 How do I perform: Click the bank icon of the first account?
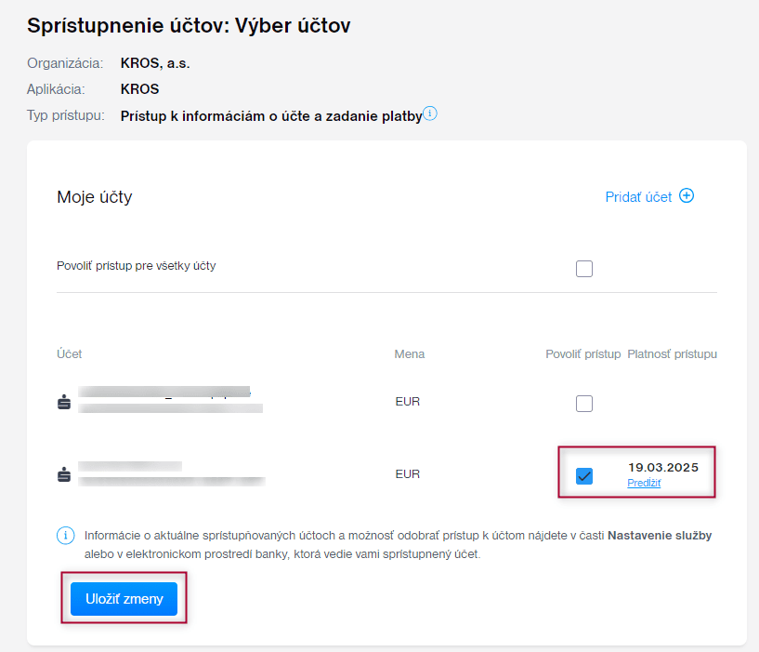coord(64,403)
